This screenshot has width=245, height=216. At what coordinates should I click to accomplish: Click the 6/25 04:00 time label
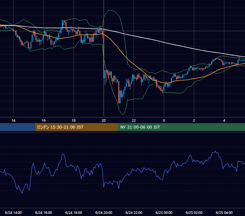(x=224, y=212)
